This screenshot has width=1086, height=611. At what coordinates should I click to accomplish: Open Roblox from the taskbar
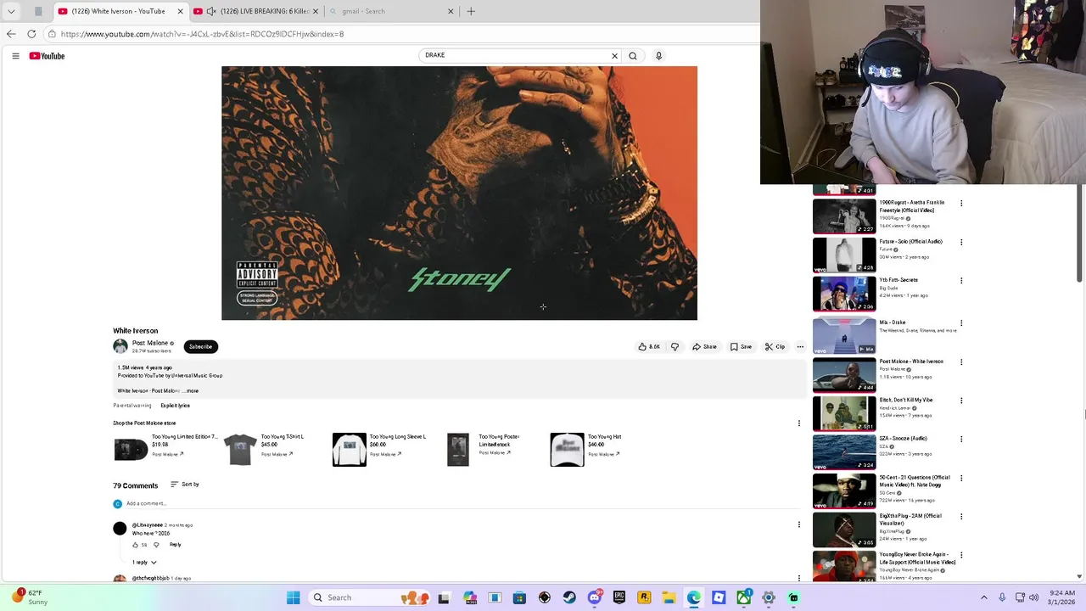pyautogui.click(x=719, y=597)
